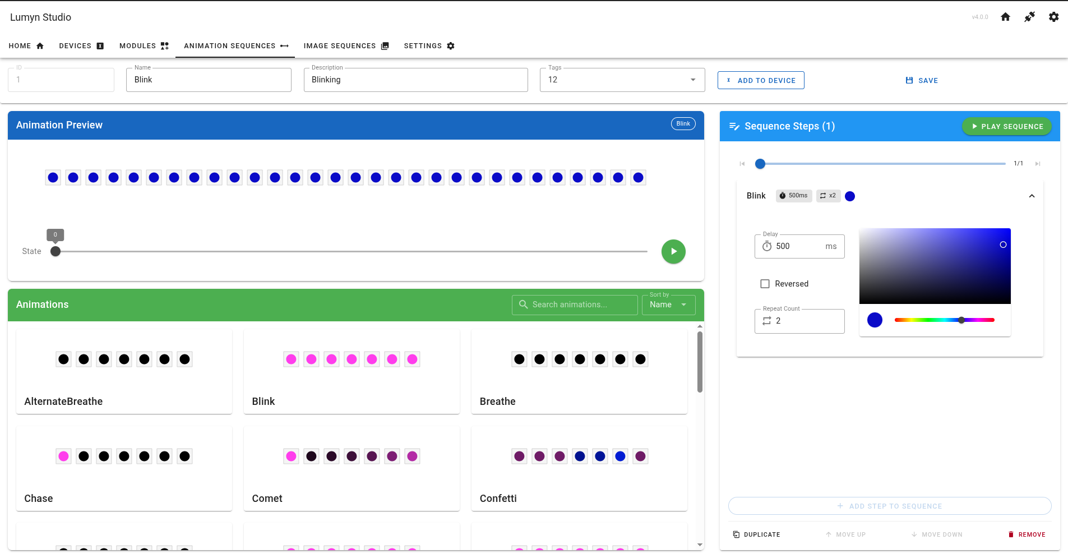Viewport: 1068px width, 558px height.
Task: Jump to first sequence step icon
Action: click(742, 164)
